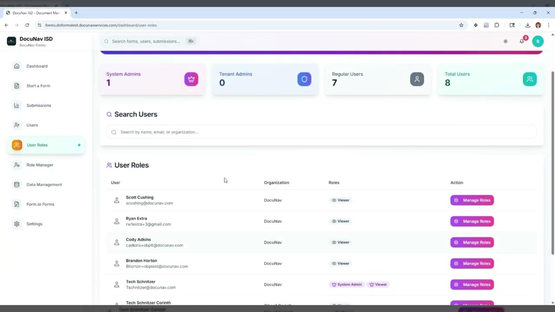
Task: Click the Data Management database icon
Action: pyautogui.click(x=16, y=185)
